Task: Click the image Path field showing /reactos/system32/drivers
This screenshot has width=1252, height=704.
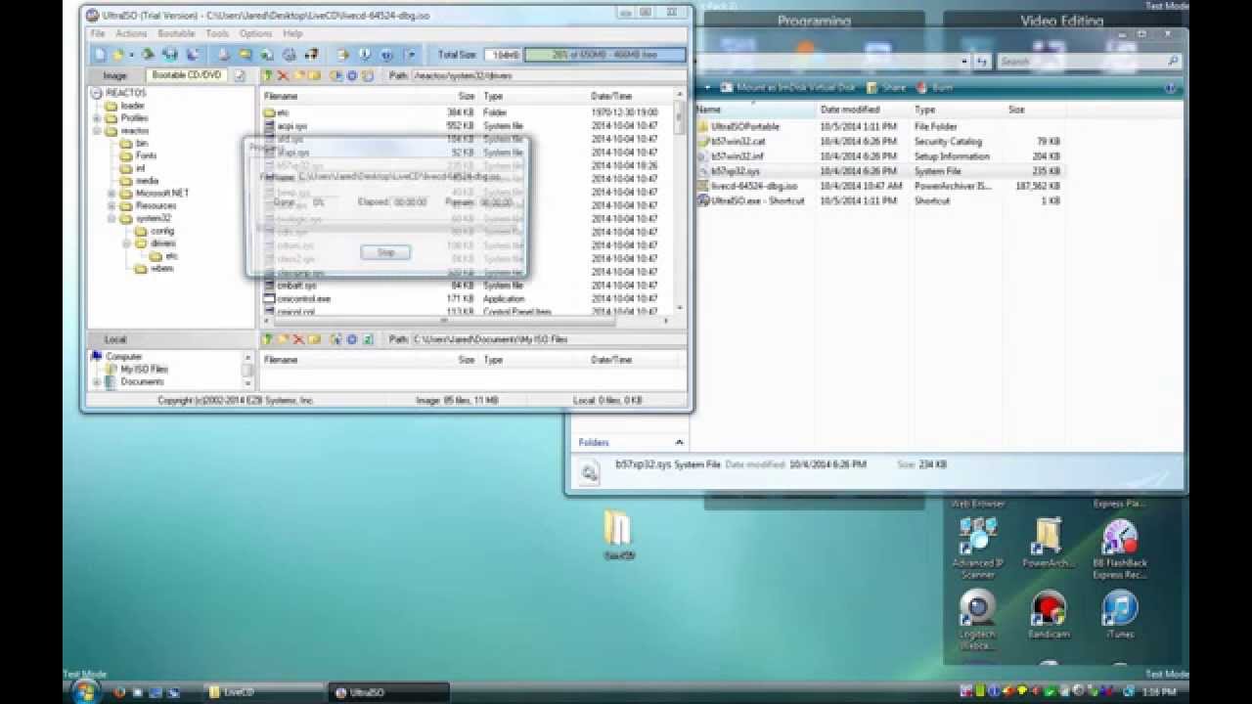Action: click(x=548, y=75)
